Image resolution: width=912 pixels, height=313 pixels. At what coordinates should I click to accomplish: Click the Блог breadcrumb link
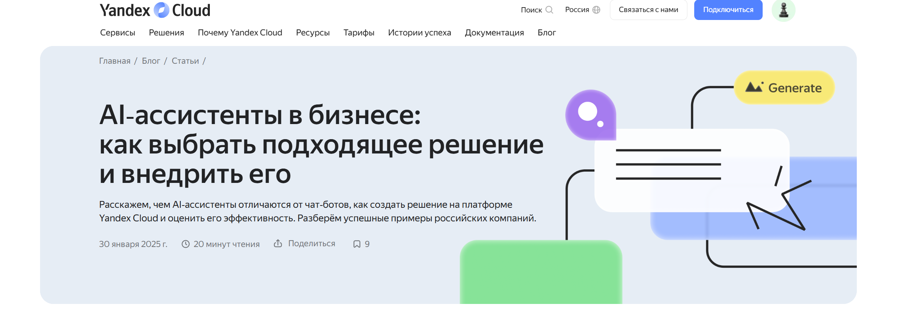151,61
